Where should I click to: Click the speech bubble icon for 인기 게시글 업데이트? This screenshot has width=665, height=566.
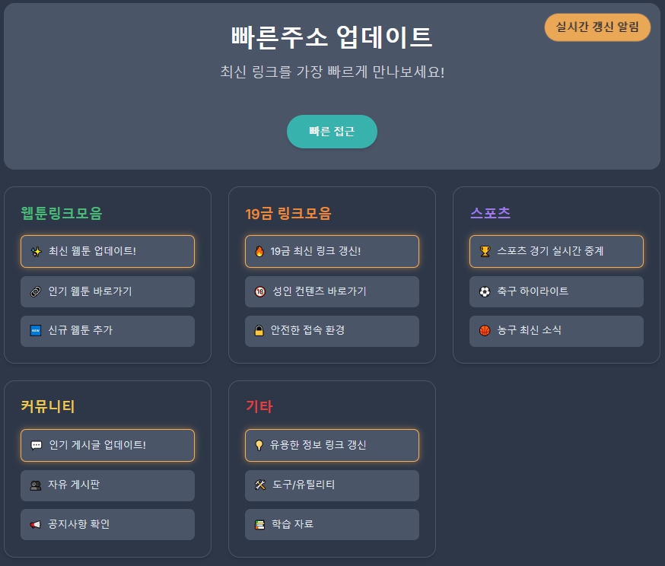[x=37, y=445]
